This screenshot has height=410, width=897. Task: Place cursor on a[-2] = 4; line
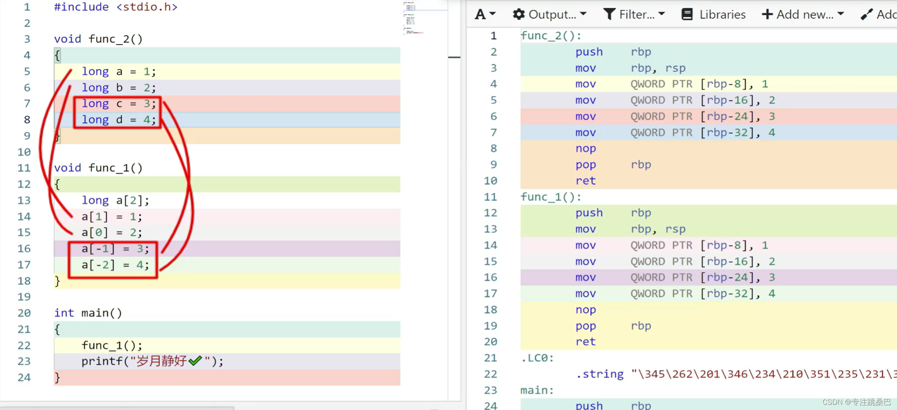(115, 265)
